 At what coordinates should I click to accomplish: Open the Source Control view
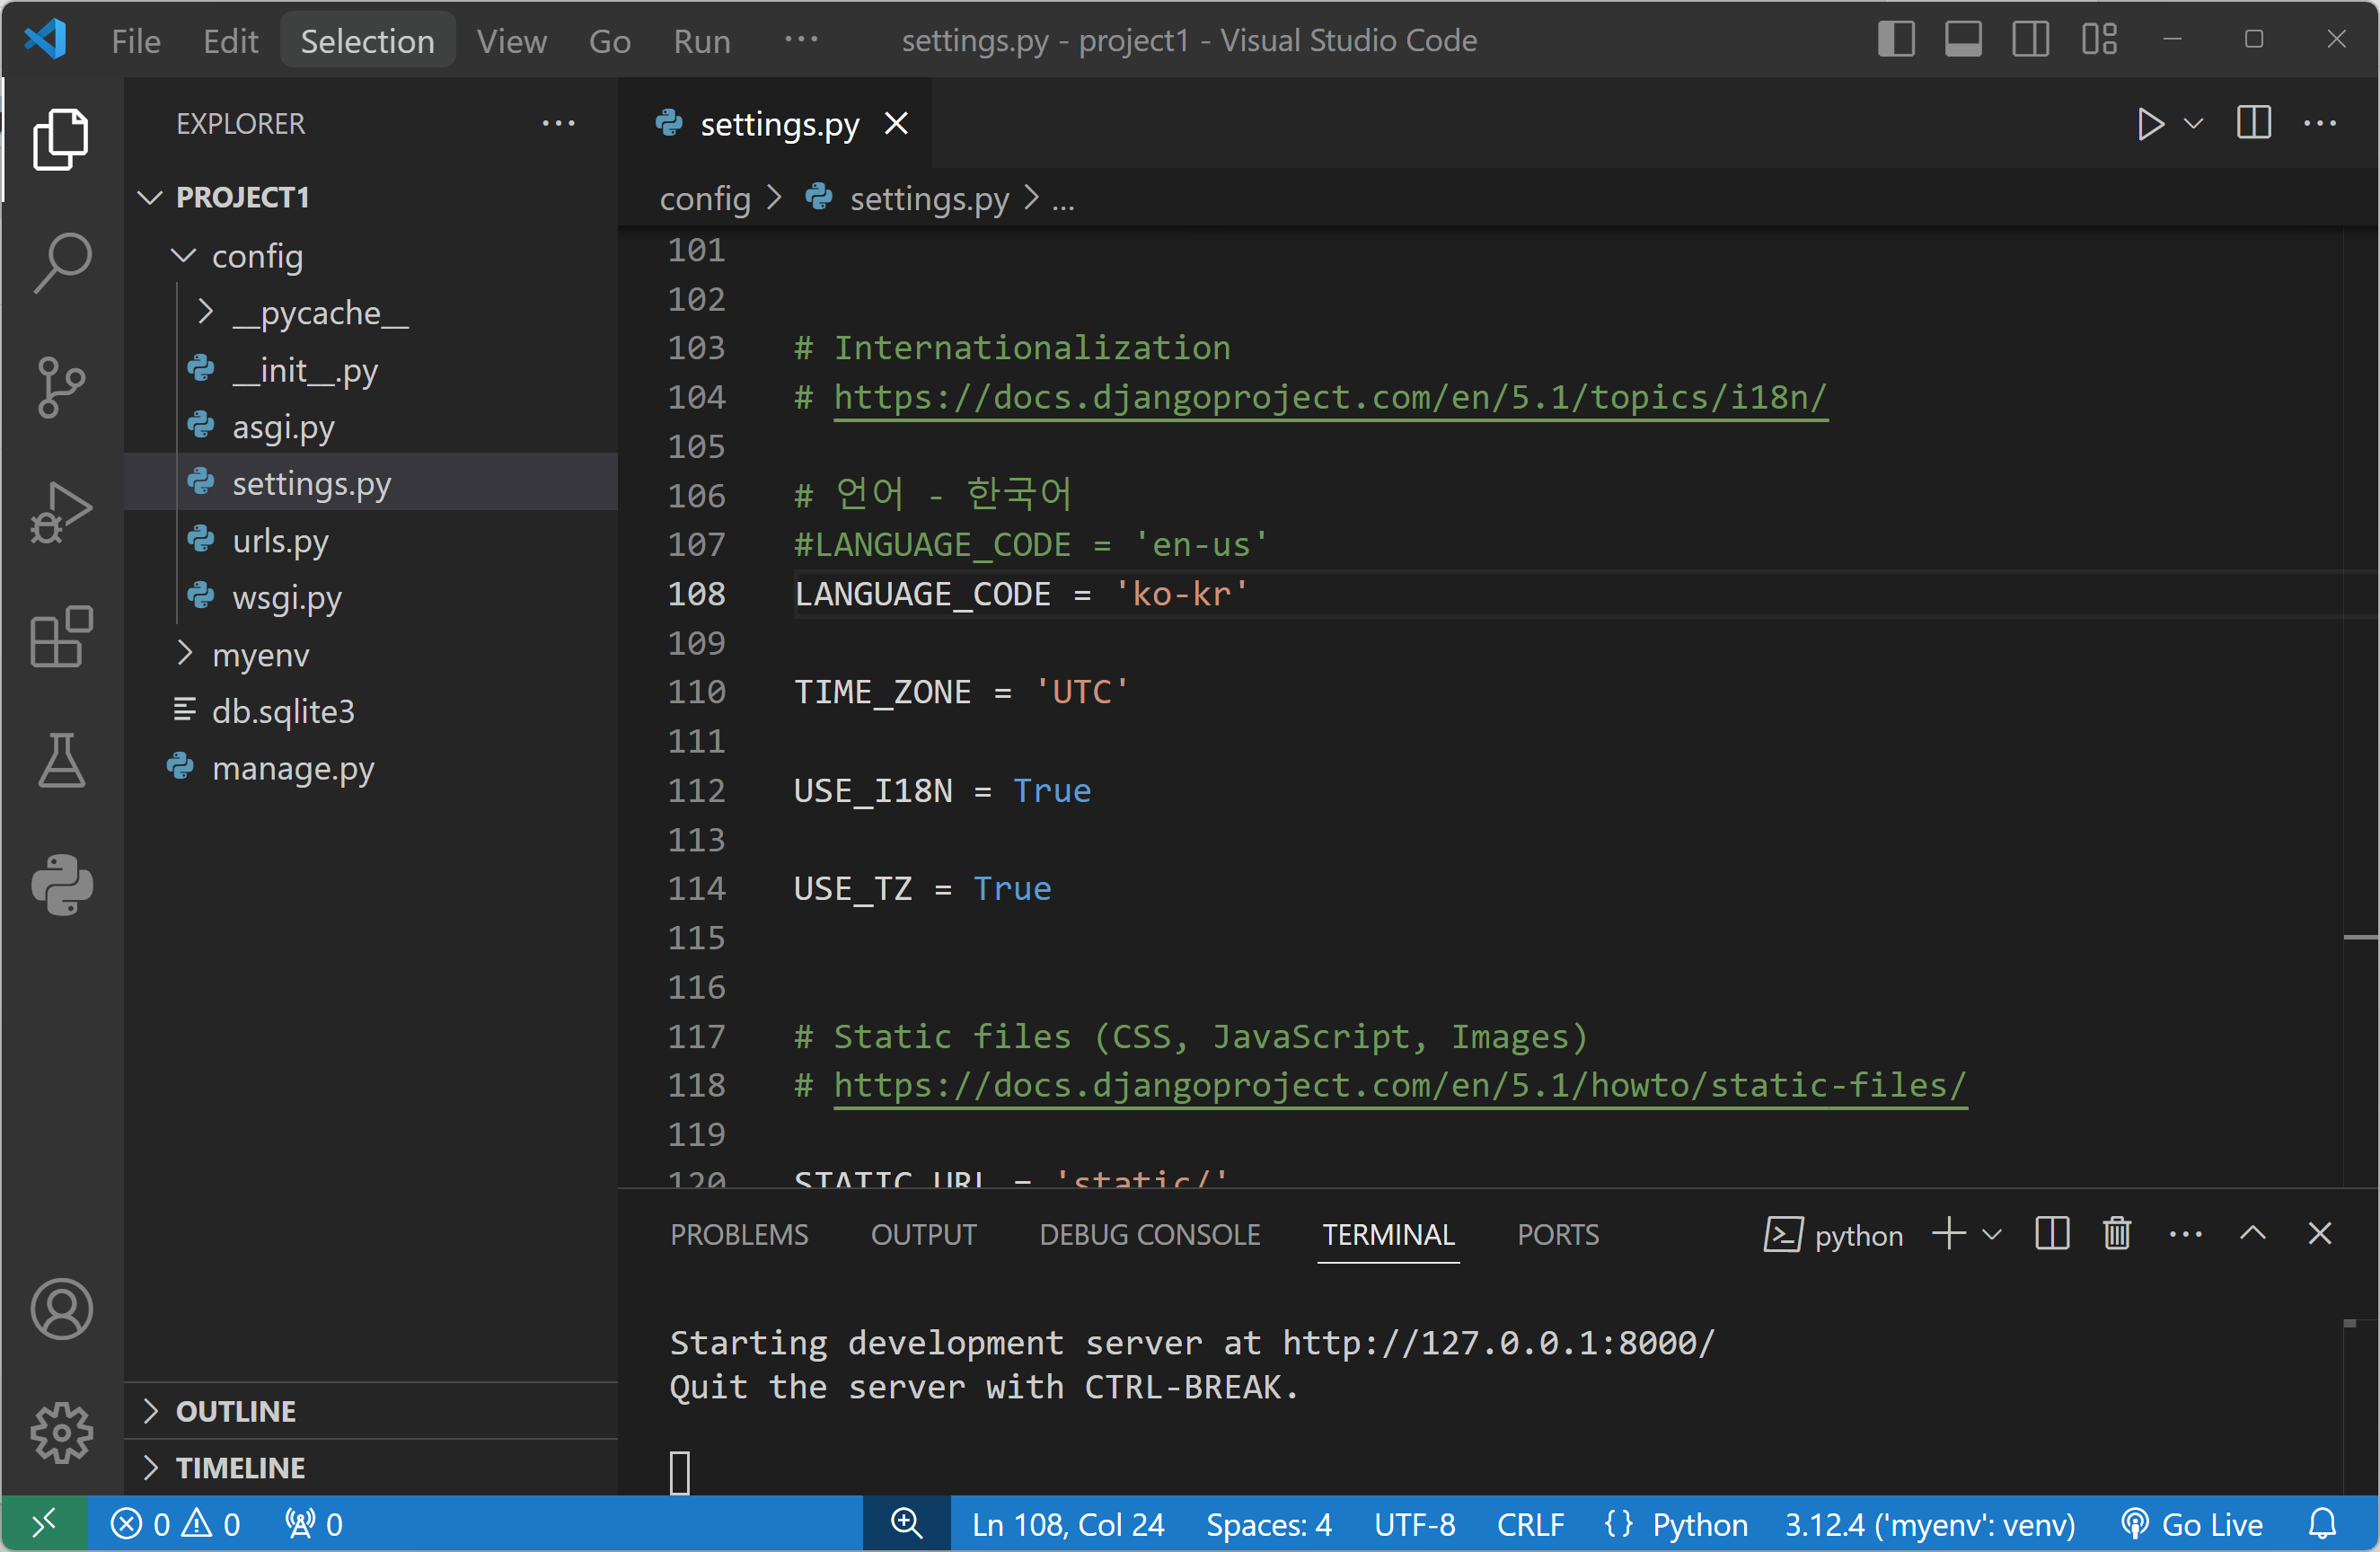point(62,387)
